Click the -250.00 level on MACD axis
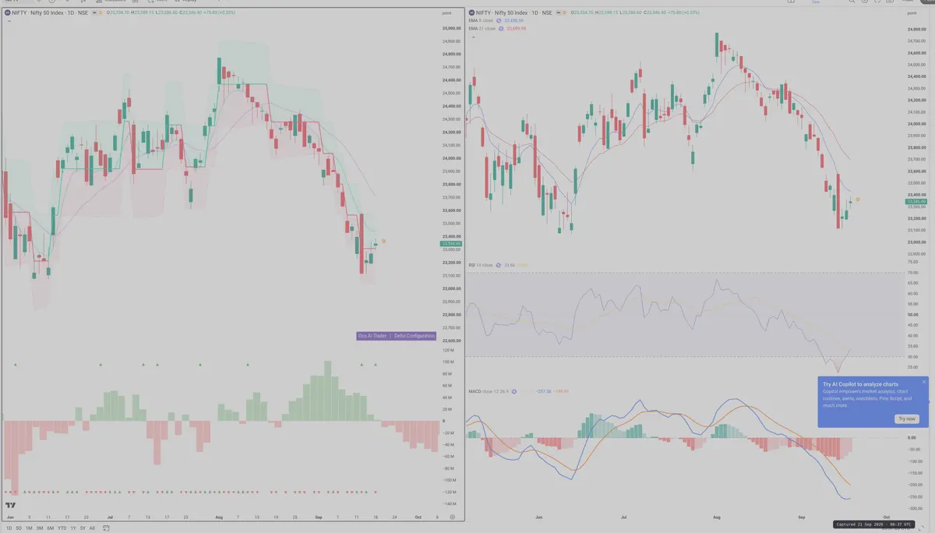The image size is (935, 533). click(x=915, y=496)
